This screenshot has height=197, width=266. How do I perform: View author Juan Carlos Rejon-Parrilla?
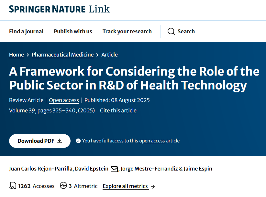[40, 169]
